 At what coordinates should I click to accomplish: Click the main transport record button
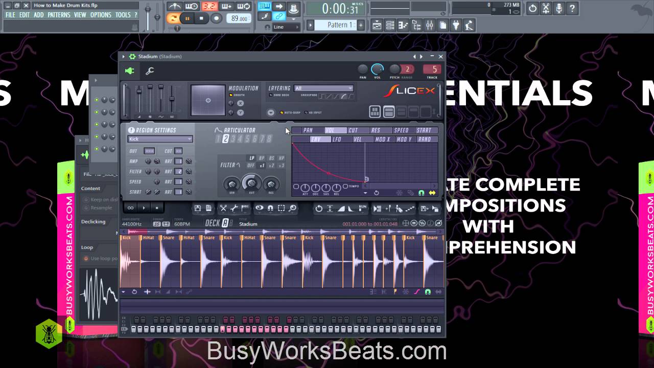216,18
